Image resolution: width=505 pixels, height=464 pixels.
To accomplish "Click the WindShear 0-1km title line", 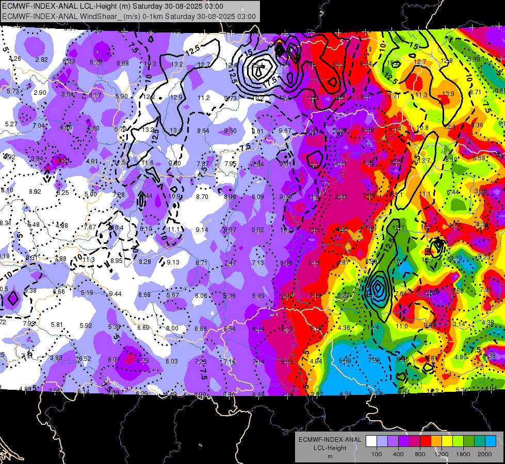I will pyautogui.click(x=129, y=16).
